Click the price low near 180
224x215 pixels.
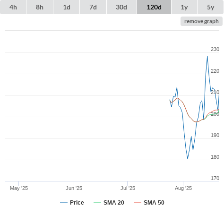click(x=188, y=158)
